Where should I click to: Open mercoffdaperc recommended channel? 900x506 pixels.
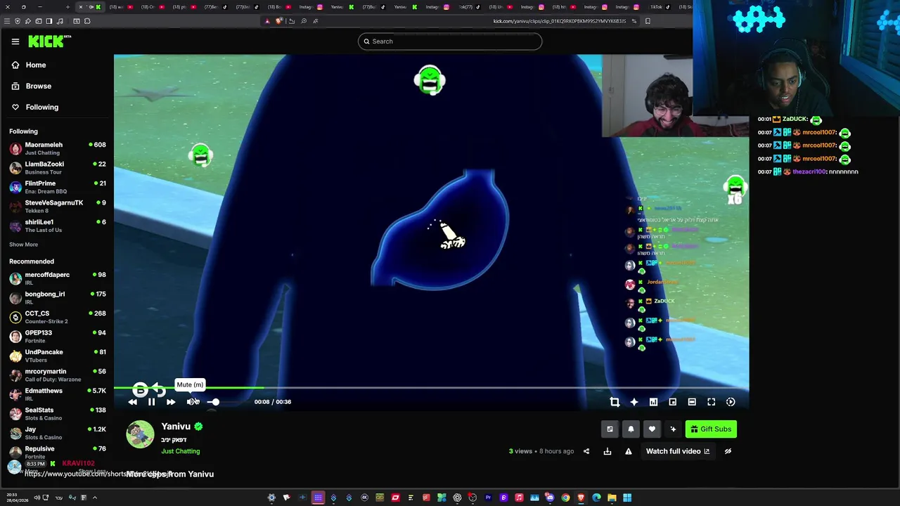[57, 278]
